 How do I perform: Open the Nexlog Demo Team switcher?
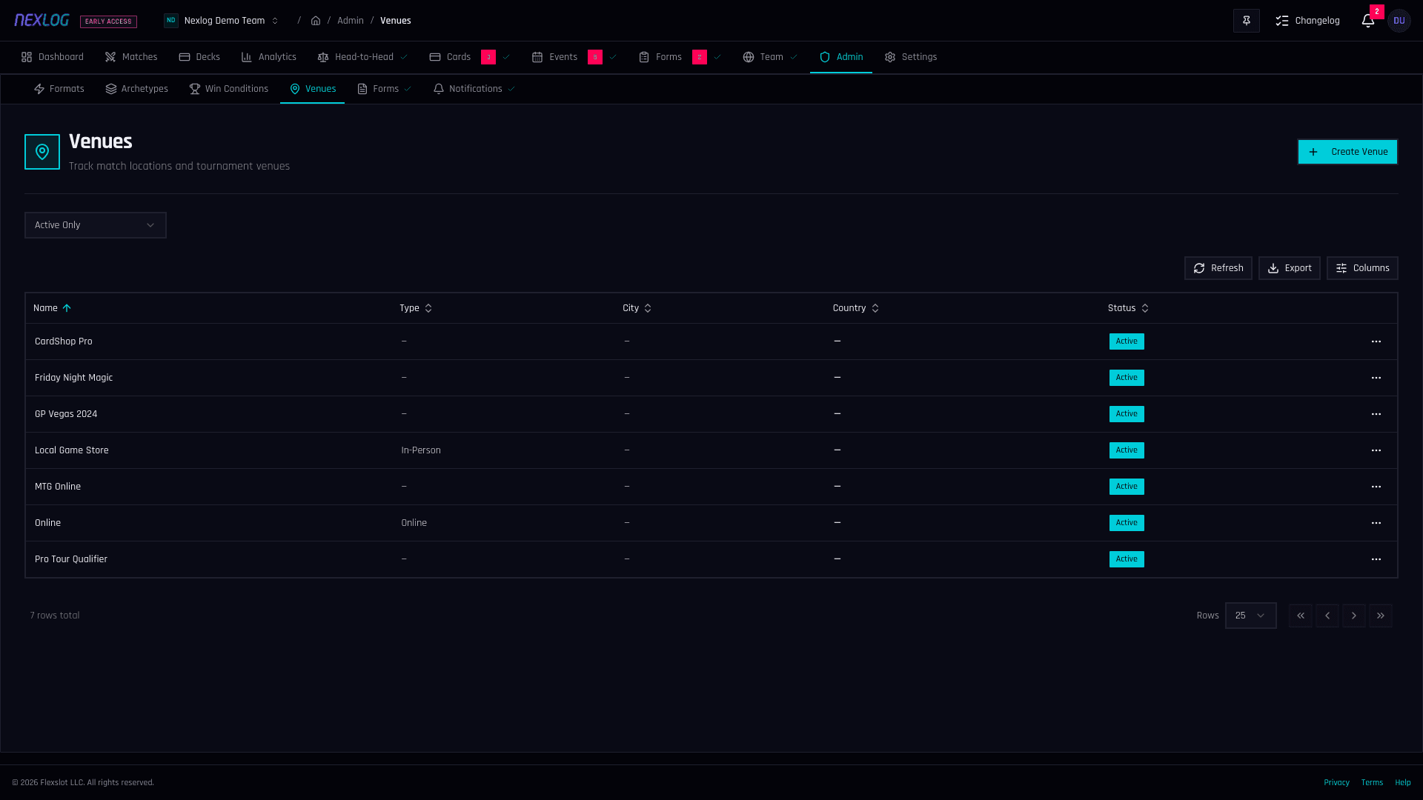pyautogui.click(x=222, y=21)
